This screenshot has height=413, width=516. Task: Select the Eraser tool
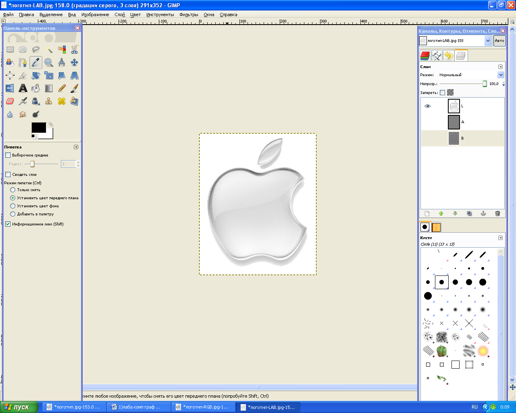pos(10,101)
